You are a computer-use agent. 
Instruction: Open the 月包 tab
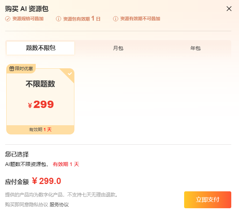(x=118, y=48)
